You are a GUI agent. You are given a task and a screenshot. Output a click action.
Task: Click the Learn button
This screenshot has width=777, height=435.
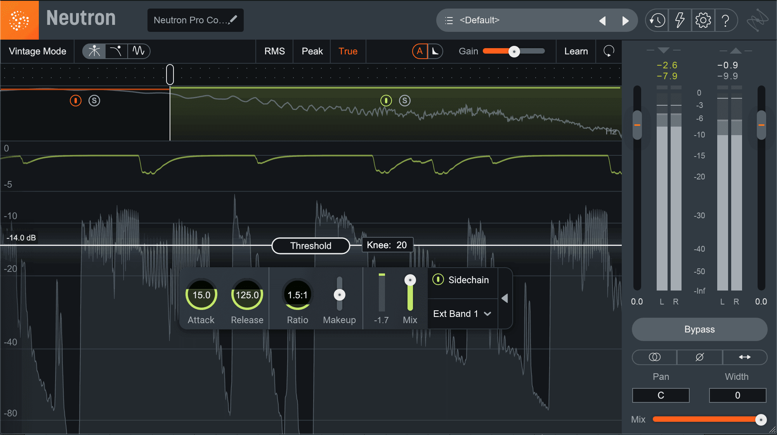click(x=576, y=51)
